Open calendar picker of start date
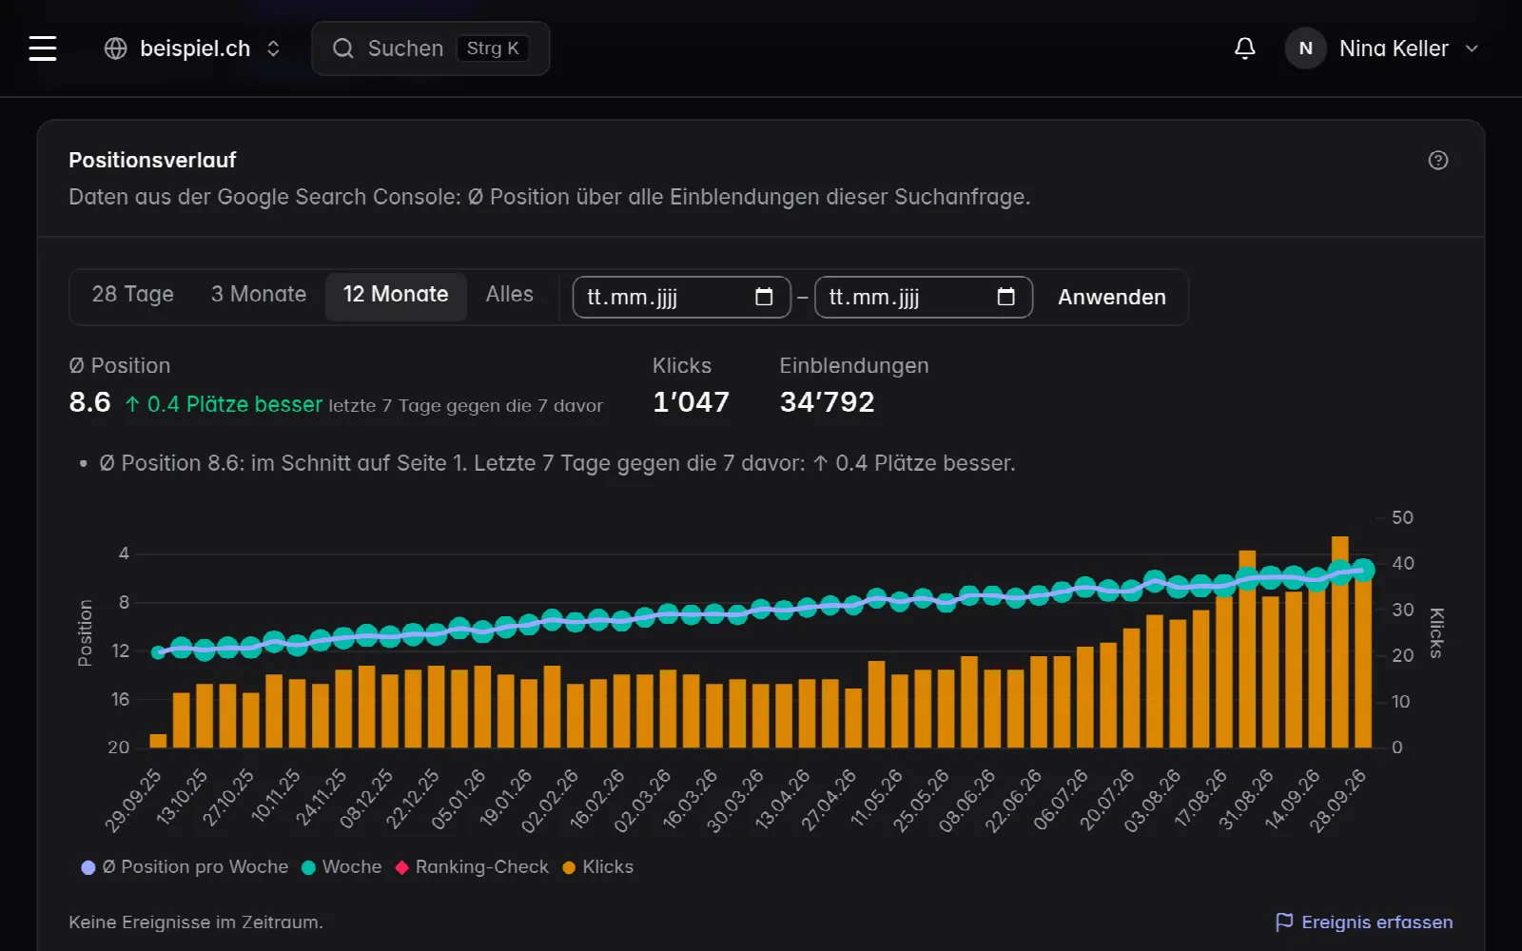This screenshot has height=951, width=1522. click(x=764, y=297)
